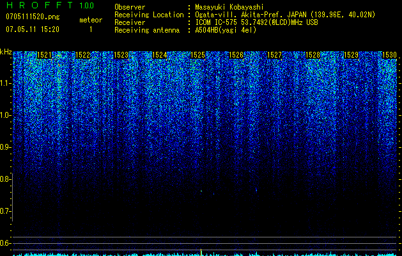
Task: Click the 0.7 frequency axis label
Action: click(5, 211)
